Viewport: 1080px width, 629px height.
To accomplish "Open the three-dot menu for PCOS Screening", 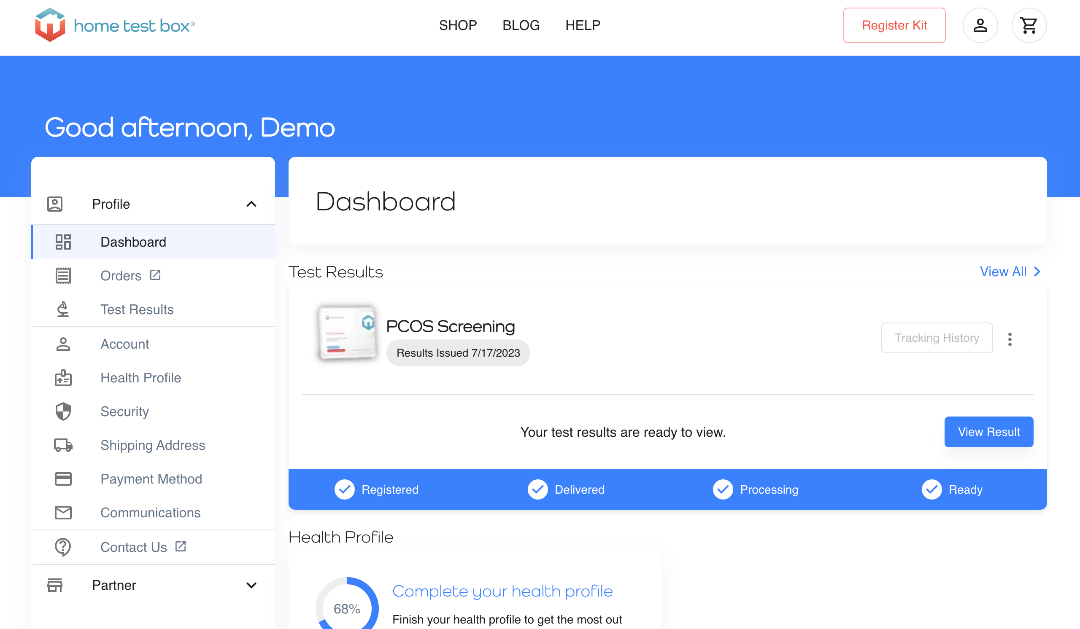I will (x=1010, y=339).
